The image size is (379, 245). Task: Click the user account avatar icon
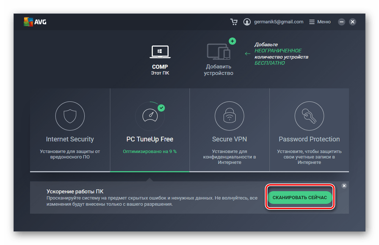point(247,22)
